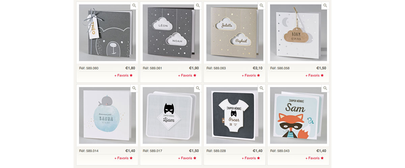Open zoom icon for Adam cloud card
The image size is (405, 168).
click(x=325, y=5)
